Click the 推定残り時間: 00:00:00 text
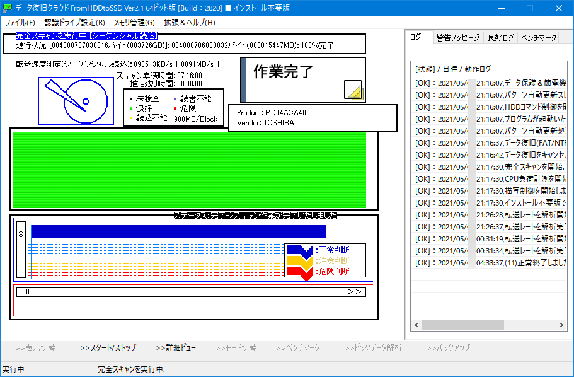 coord(166,84)
